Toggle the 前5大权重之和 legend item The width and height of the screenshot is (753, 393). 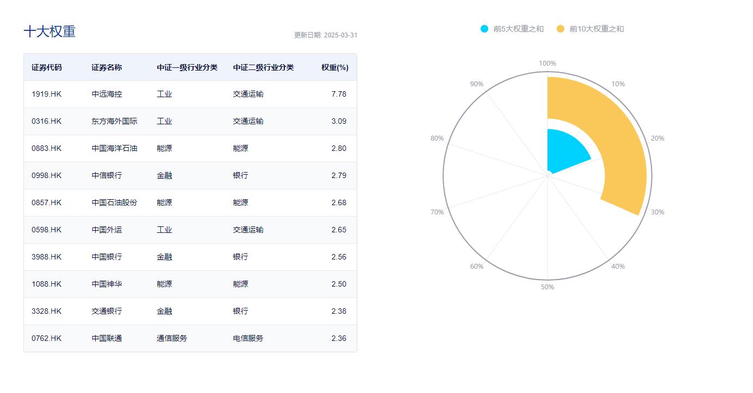click(x=512, y=29)
